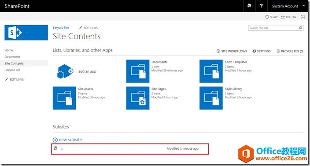Screen dimensions: 310x166
Task: Open the Style Library tile icon
Action: pos(211,98)
